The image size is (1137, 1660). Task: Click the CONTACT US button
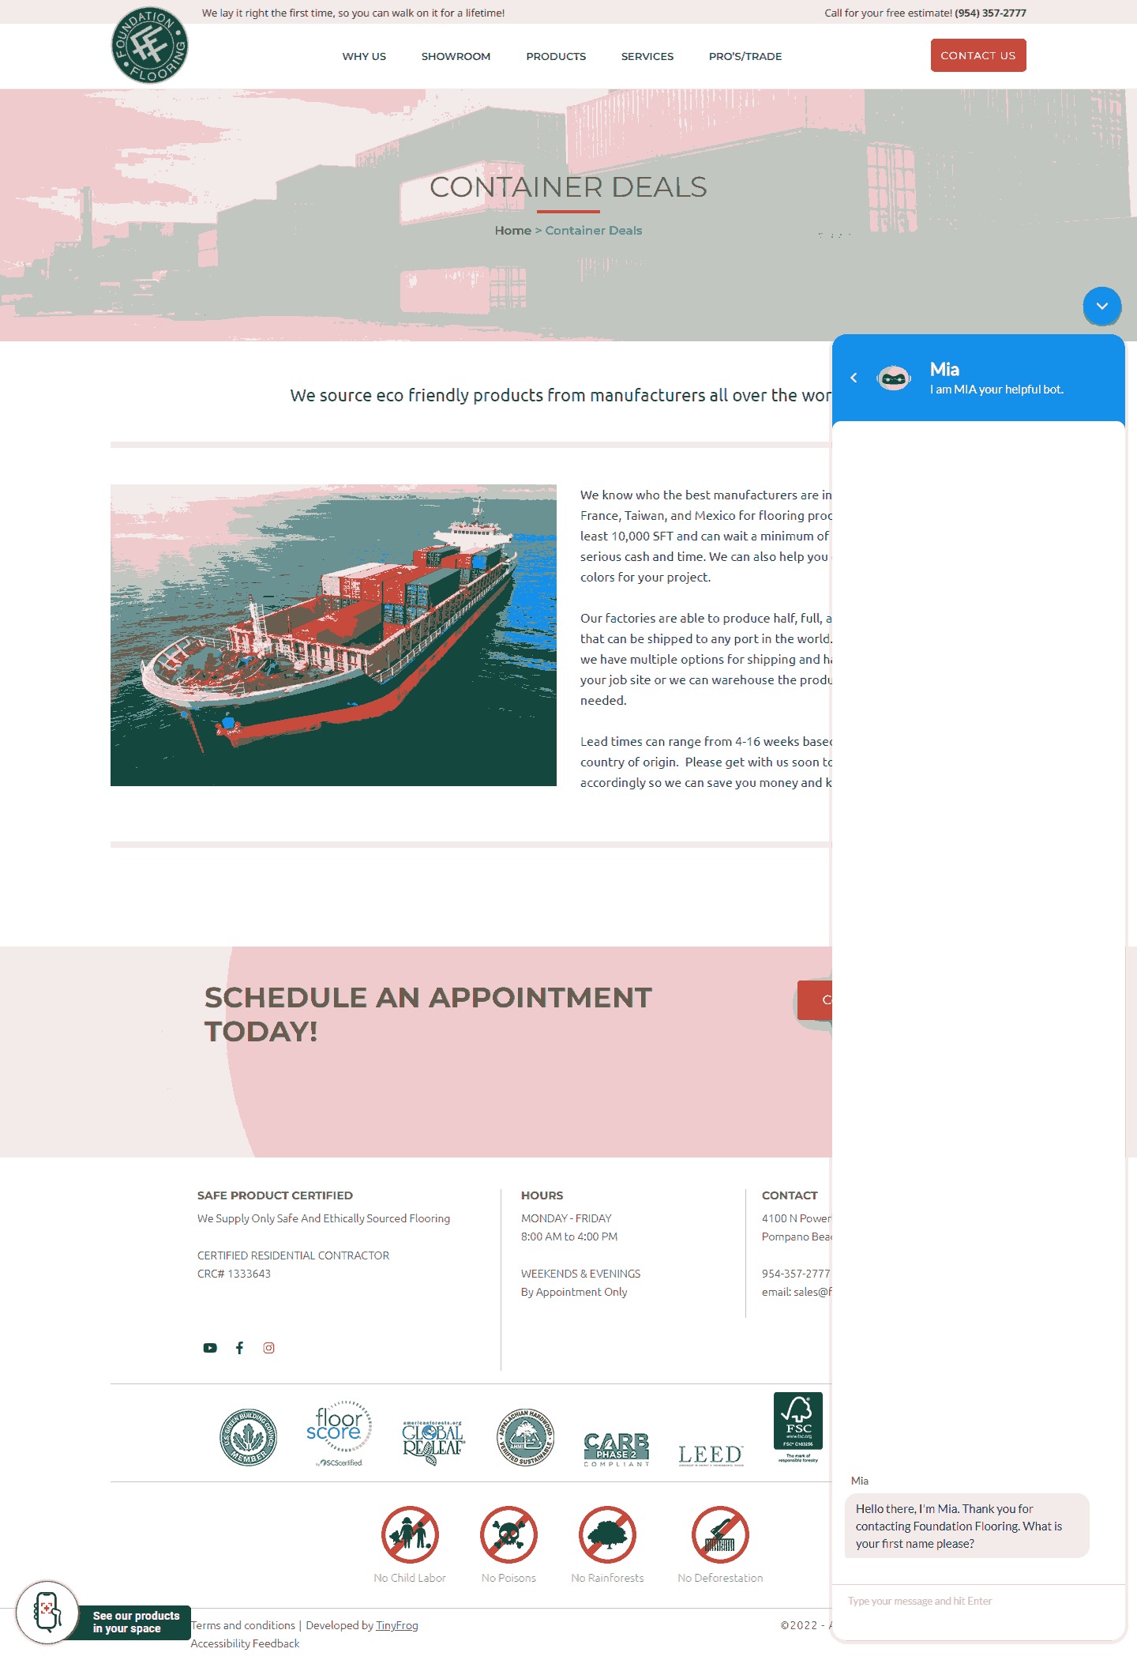point(978,55)
